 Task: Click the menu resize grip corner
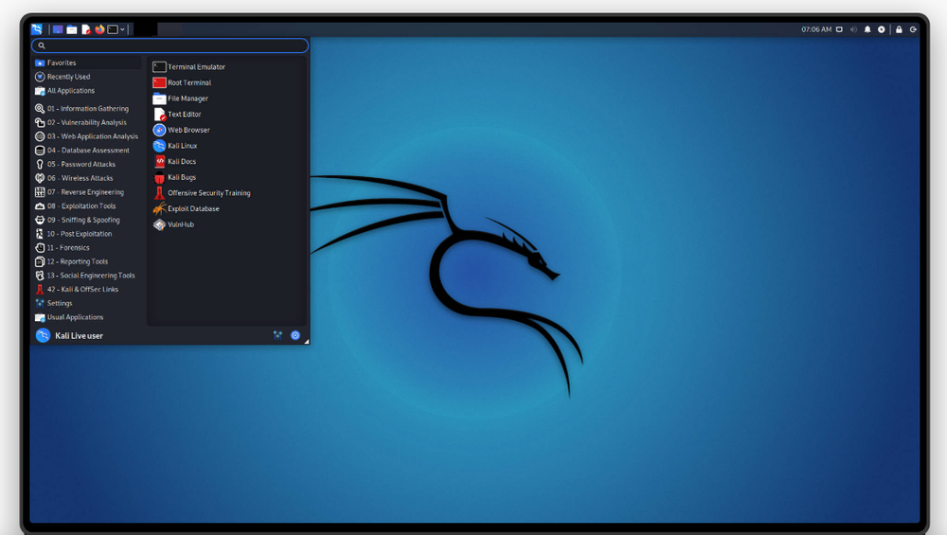click(307, 342)
